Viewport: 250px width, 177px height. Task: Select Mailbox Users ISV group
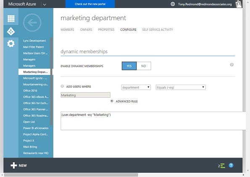point(35,53)
